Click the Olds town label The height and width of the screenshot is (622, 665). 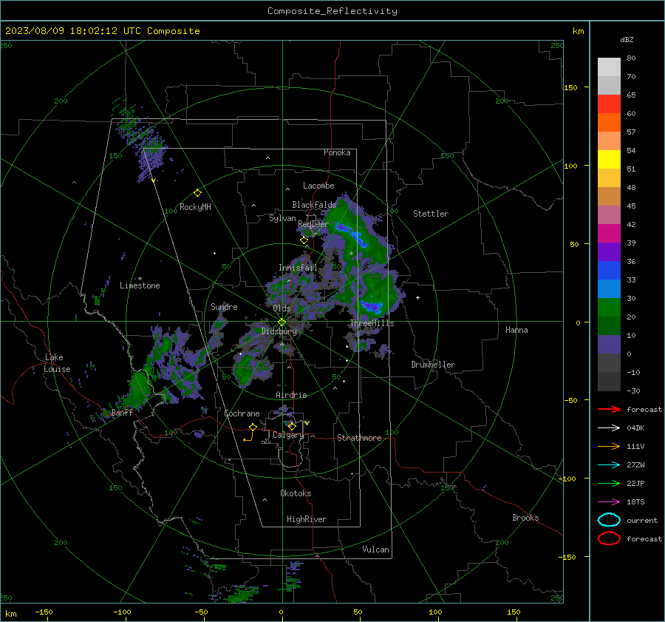point(282,308)
